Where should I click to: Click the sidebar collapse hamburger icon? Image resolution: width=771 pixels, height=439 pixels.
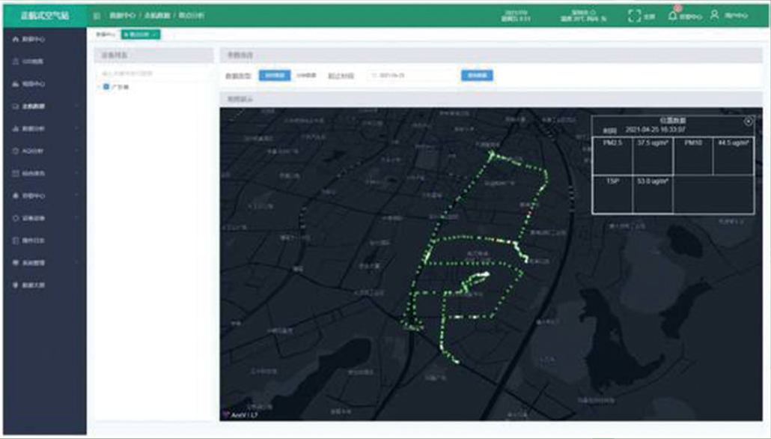coord(97,16)
